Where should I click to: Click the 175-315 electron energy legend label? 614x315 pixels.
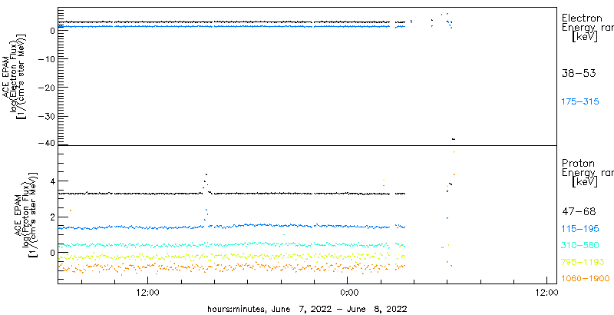click(x=580, y=102)
